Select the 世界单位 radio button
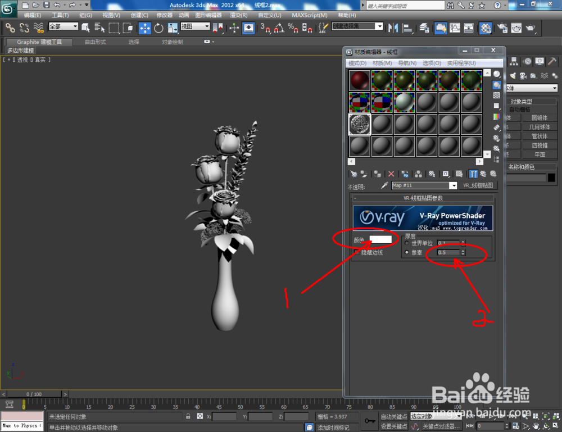 point(406,243)
